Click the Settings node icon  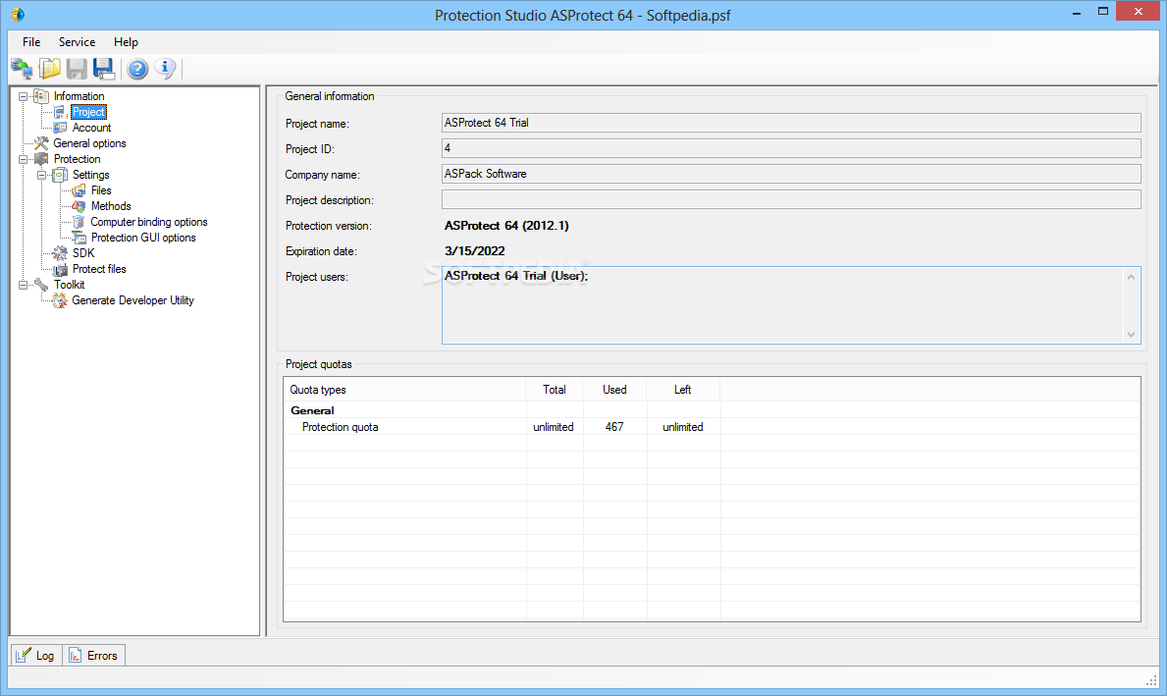(60, 175)
